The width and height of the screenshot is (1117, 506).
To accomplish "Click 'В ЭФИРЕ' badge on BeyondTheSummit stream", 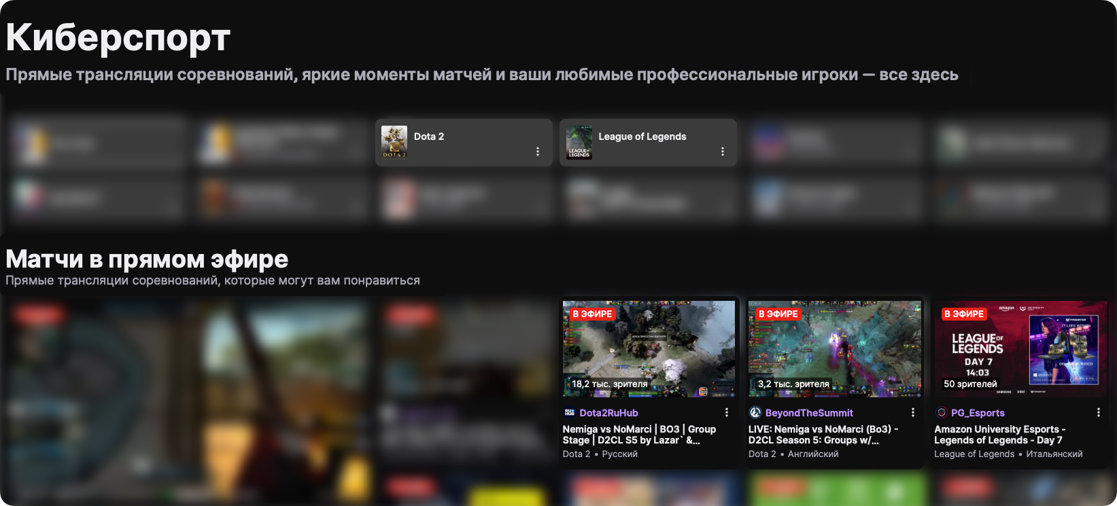I will [x=778, y=314].
